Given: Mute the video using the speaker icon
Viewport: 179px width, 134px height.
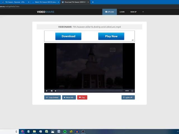Looking at the screenshot, I should click(51, 91).
